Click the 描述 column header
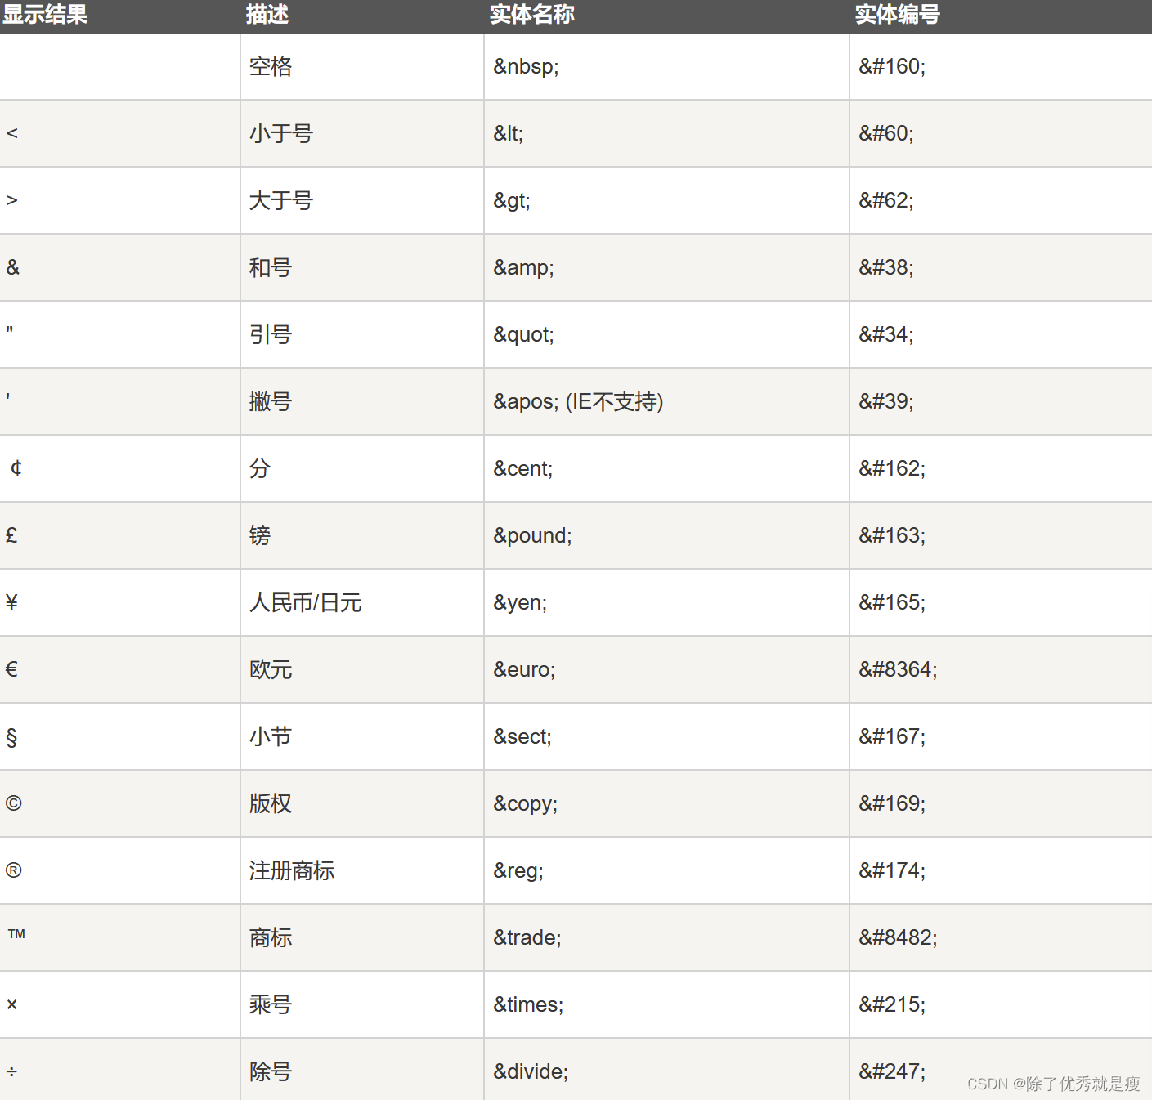Image resolution: width=1152 pixels, height=1100 pixels. 267,15
